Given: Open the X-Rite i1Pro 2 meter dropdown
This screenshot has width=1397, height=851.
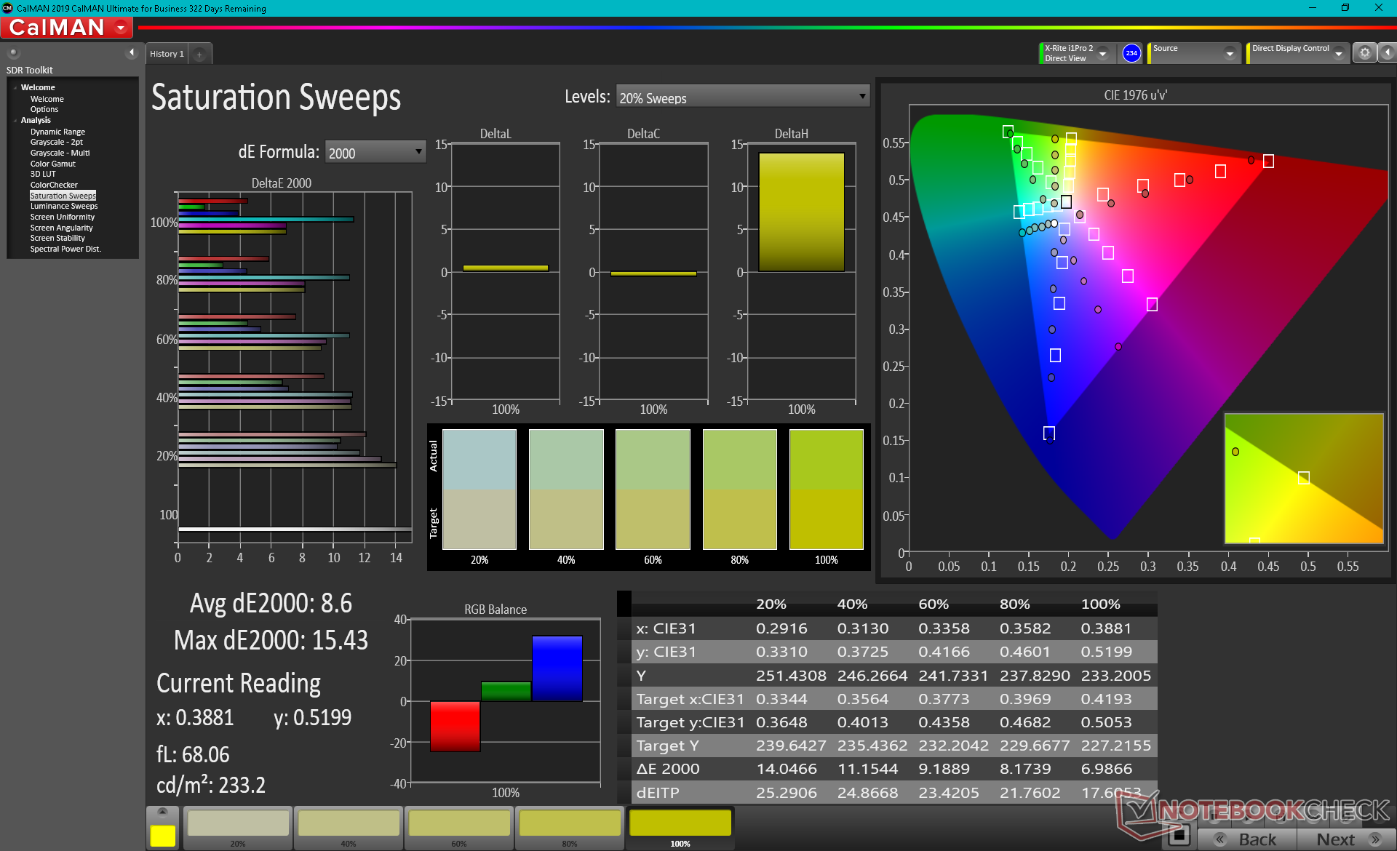Looking at the screenshot, I should [1102, 53].
